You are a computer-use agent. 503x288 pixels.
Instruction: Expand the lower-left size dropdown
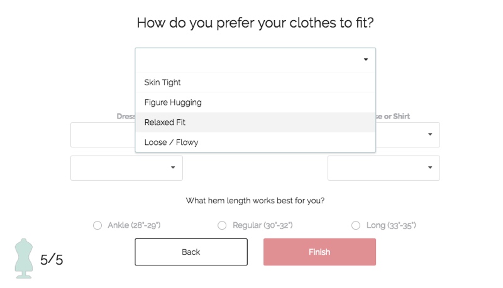point(126,168)
